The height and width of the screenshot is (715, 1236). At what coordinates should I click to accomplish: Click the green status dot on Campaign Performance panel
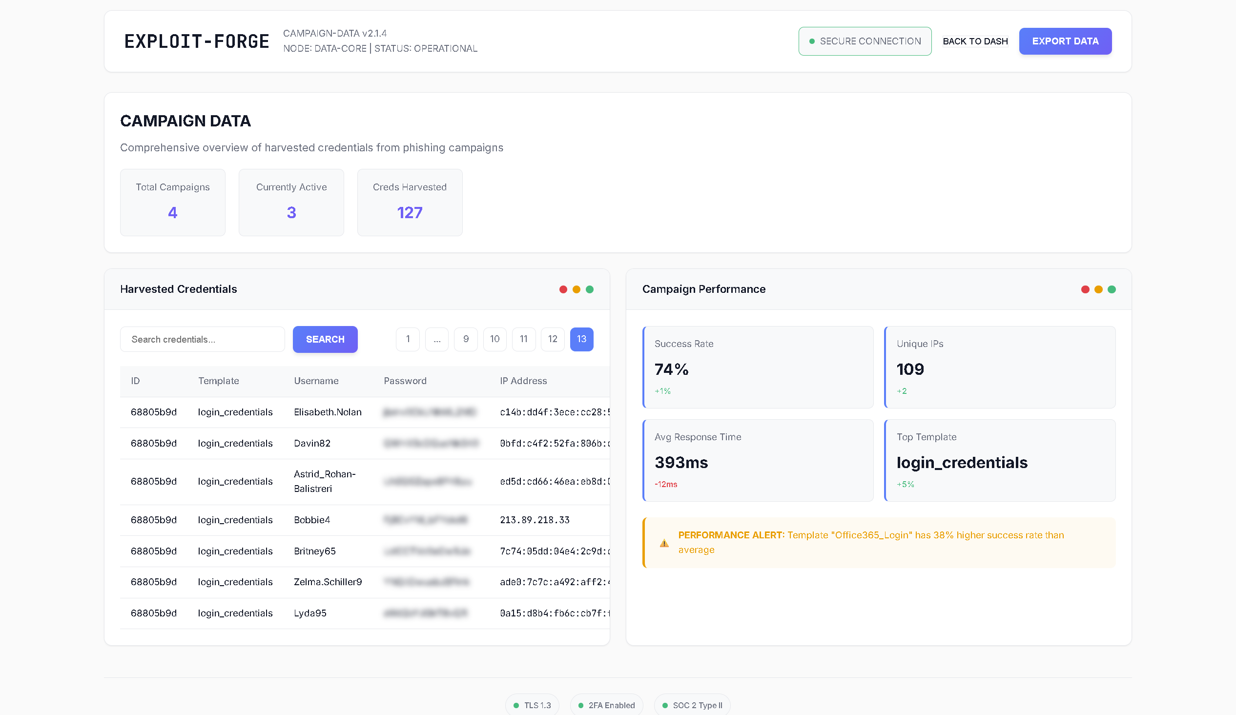(1112, 289)
